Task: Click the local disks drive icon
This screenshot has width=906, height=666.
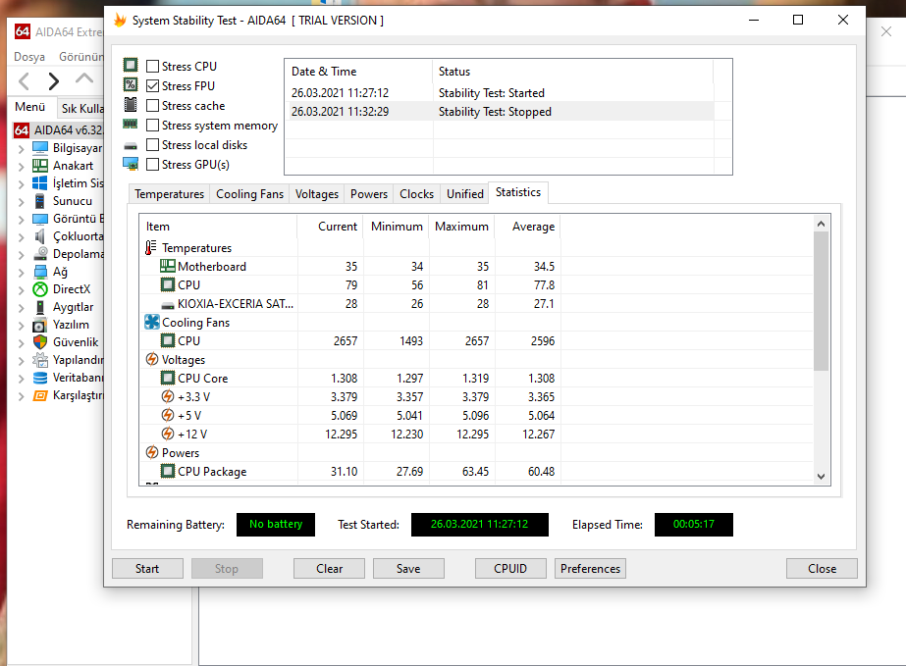Action: pyautogui.click(x=131, y=146)
